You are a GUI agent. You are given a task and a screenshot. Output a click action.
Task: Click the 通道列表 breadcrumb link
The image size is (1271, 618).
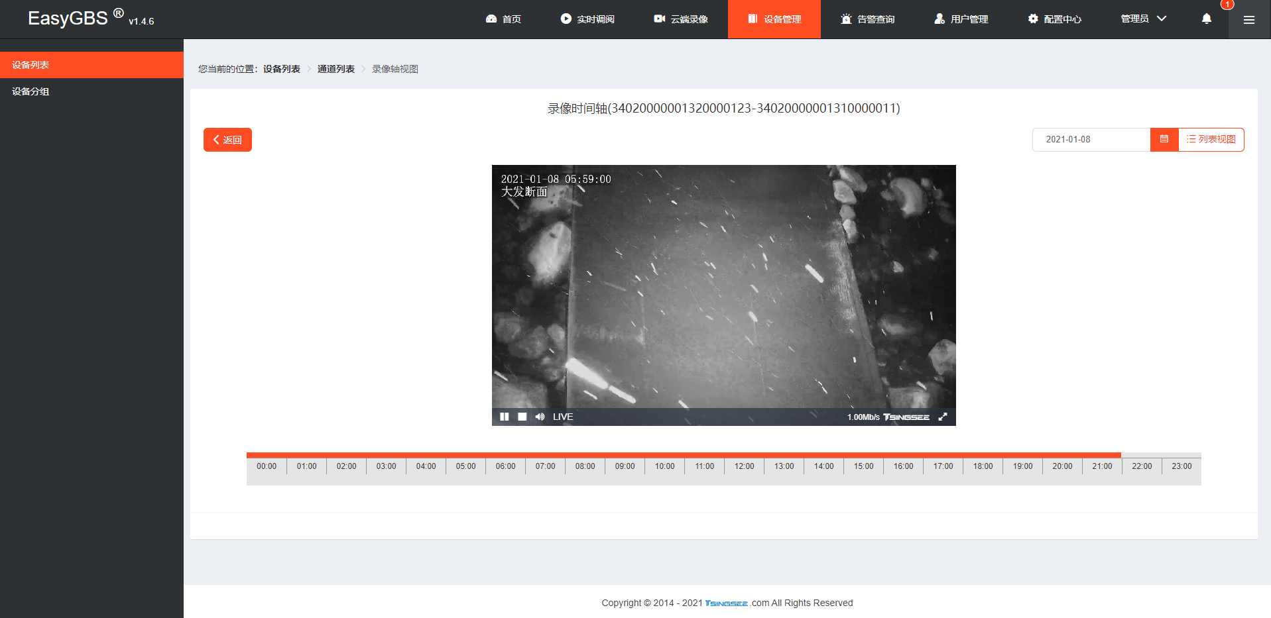click(335, 68)
